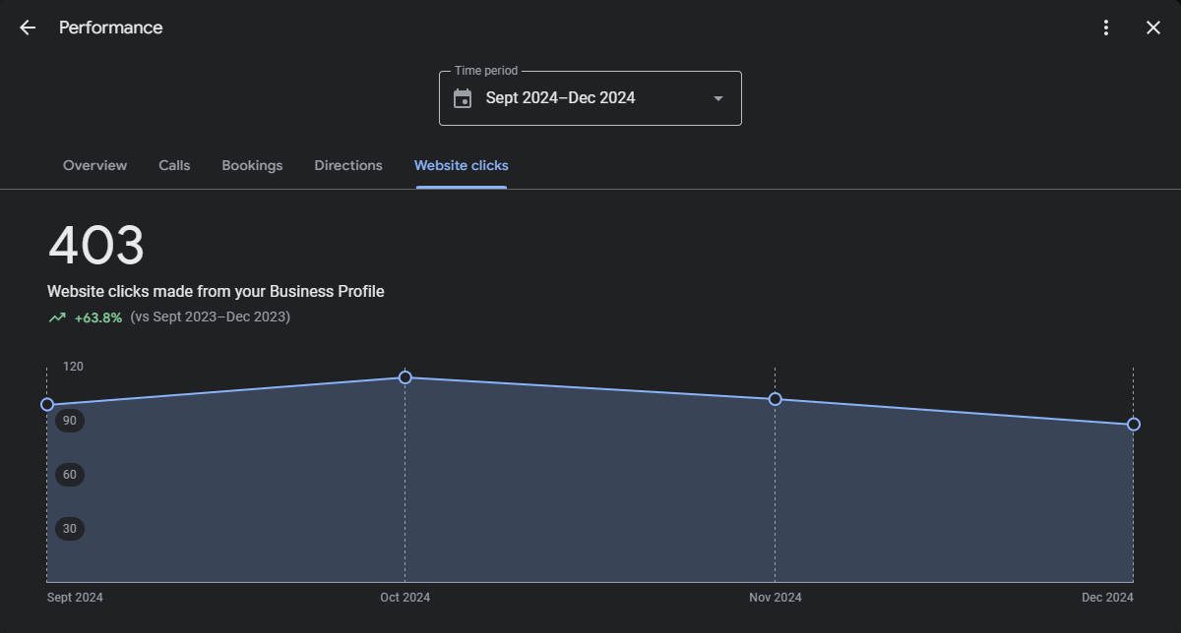Select the Oct 2024 data point marker
The width and height of the screenshot is (1181, 633).
click(x=404, y=376)
